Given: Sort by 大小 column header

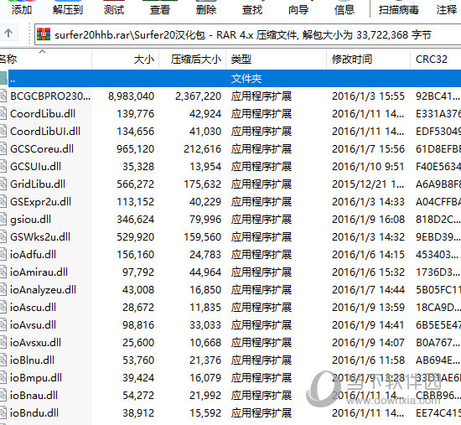Looking at the screenshot, I should point(126,60).
